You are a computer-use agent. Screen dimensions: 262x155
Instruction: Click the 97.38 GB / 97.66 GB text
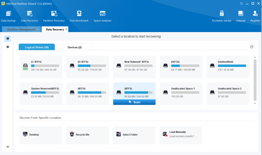[x=136, y=70]
